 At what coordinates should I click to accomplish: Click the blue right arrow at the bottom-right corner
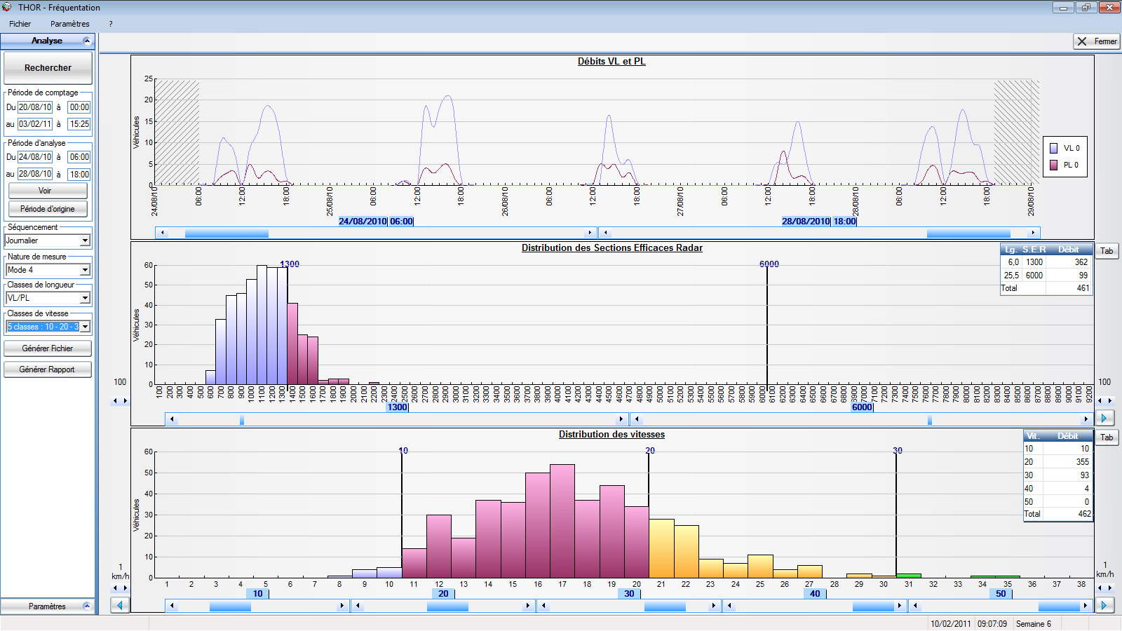(x=1104, y=605)
